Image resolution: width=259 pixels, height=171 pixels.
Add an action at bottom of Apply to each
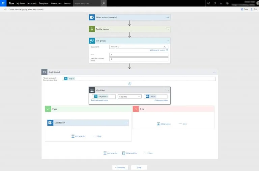(110, 153)
